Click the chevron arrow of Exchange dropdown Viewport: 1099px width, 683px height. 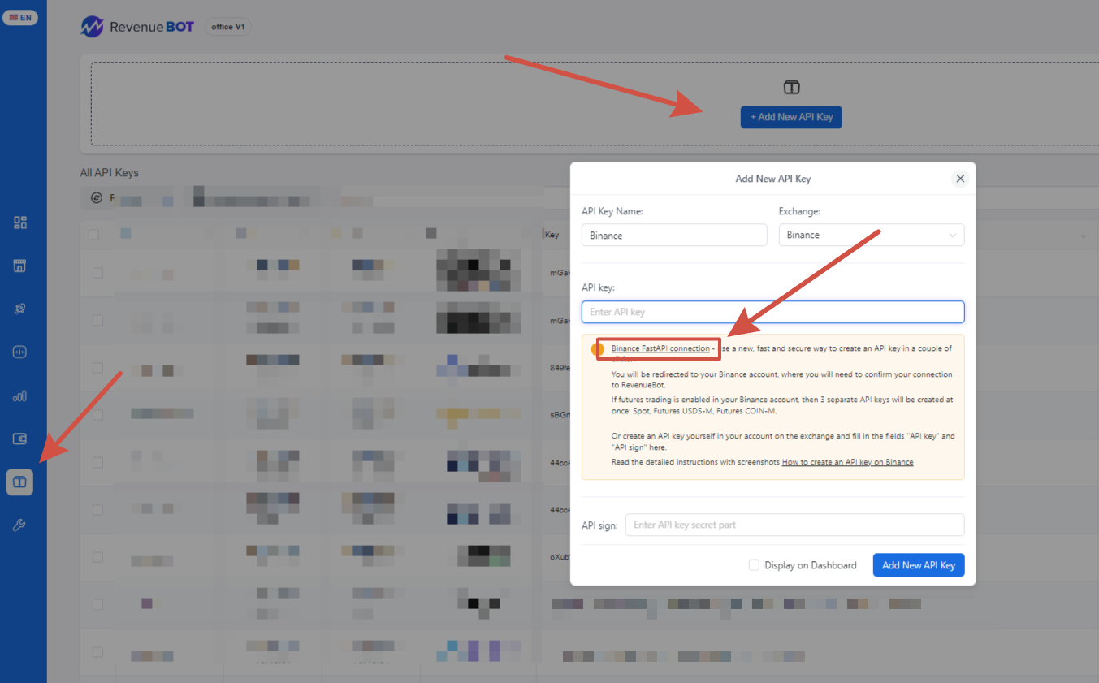click(953, 236)
